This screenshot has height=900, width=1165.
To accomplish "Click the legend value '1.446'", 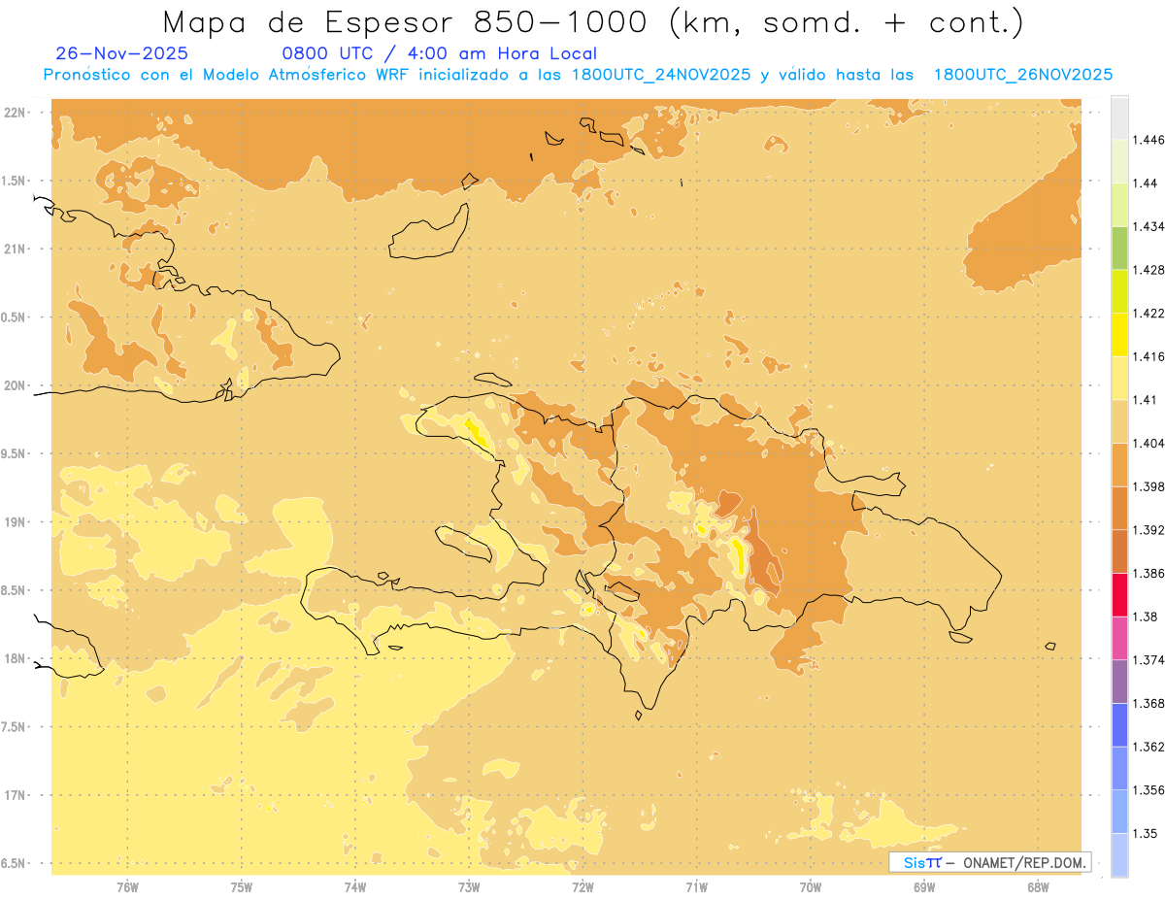I will coord(1148,140).
